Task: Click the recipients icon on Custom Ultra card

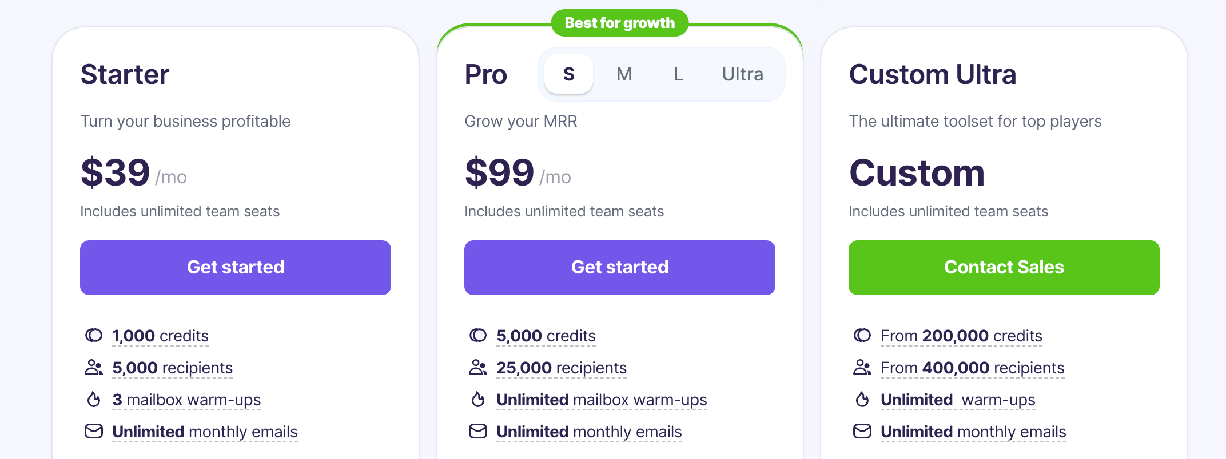Action: pos(862,368)
